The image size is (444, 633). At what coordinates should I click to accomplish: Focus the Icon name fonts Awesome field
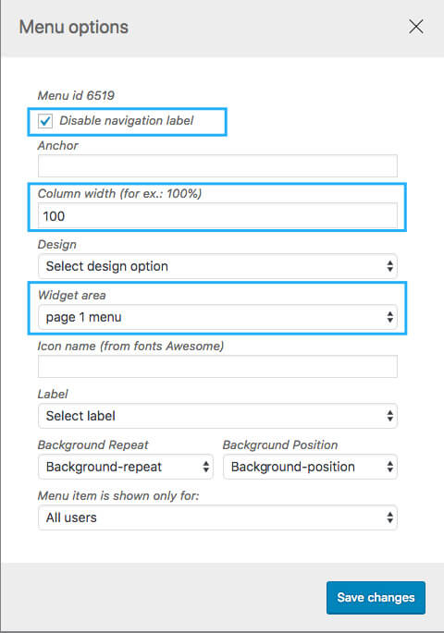coord(217,366)
